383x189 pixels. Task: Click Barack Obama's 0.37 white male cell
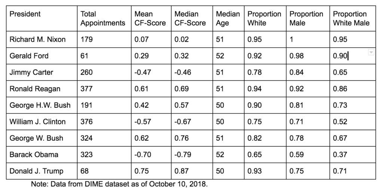pos(353,155)
